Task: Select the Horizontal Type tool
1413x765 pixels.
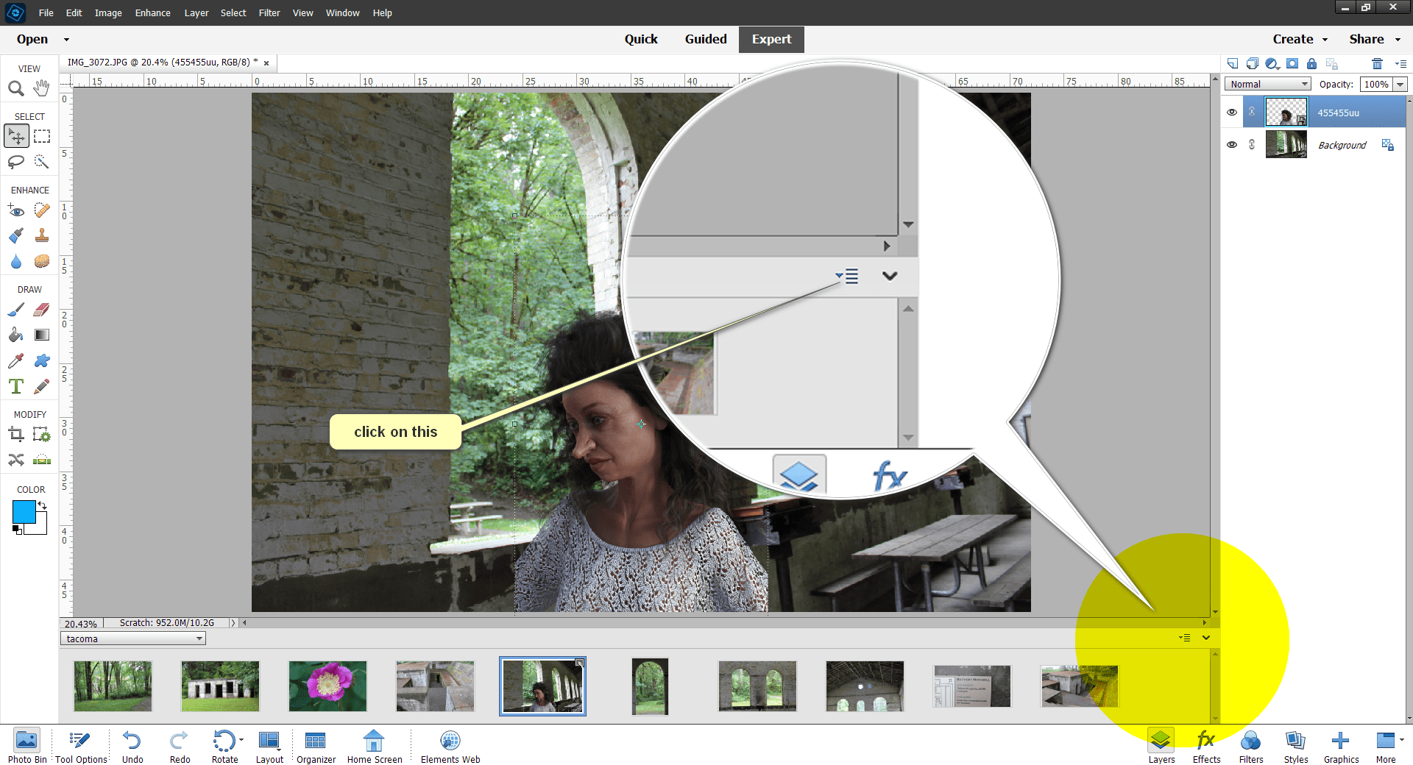Action: [16, 385]
